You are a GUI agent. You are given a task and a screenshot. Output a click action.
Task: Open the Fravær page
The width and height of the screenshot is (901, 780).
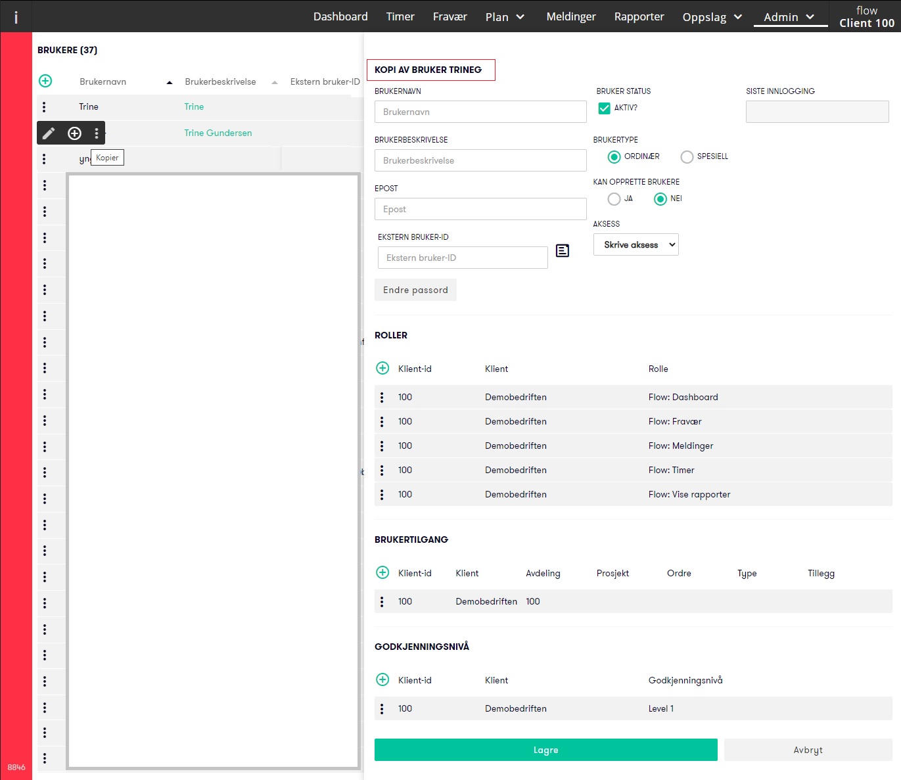450,16
